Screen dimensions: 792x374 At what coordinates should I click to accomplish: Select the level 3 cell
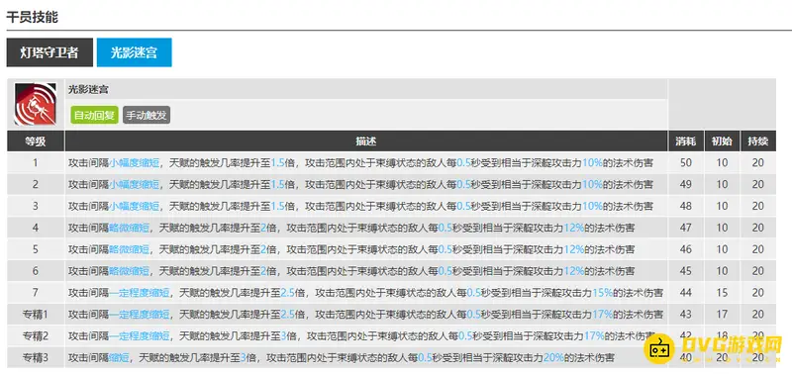[36, 207]
